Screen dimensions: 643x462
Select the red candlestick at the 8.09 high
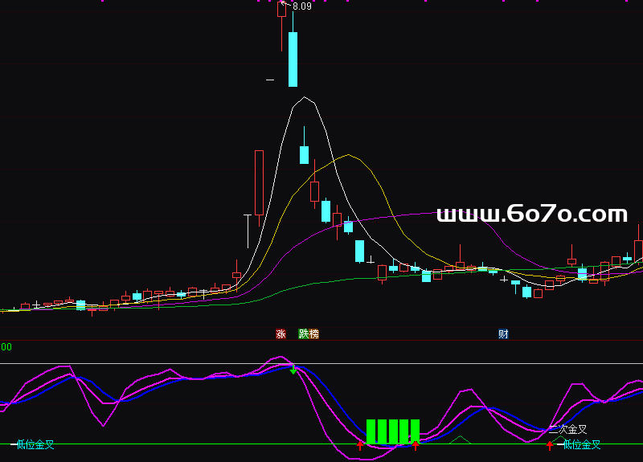(281, 10)
